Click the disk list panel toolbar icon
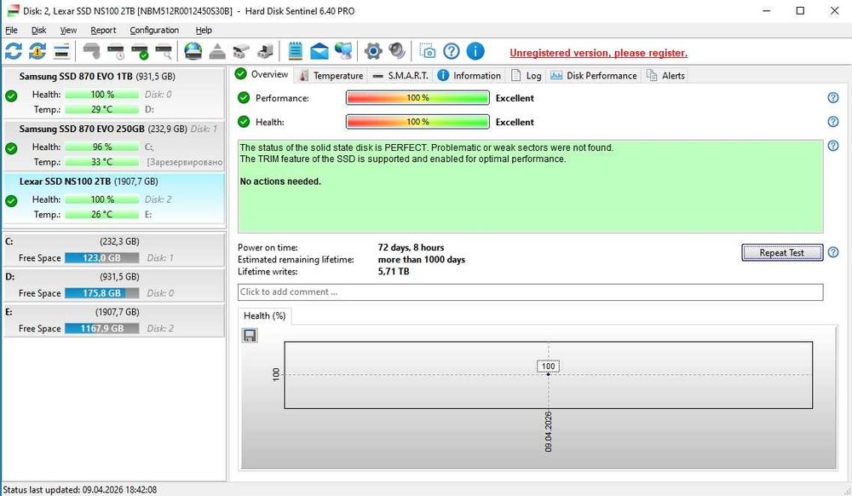The width and height of the screenshot is (852, 496). 61,52
